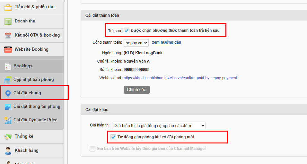Click the Khách hàng person icon
This screenshot has width=307, height=164.
click(x=8, y=151)
